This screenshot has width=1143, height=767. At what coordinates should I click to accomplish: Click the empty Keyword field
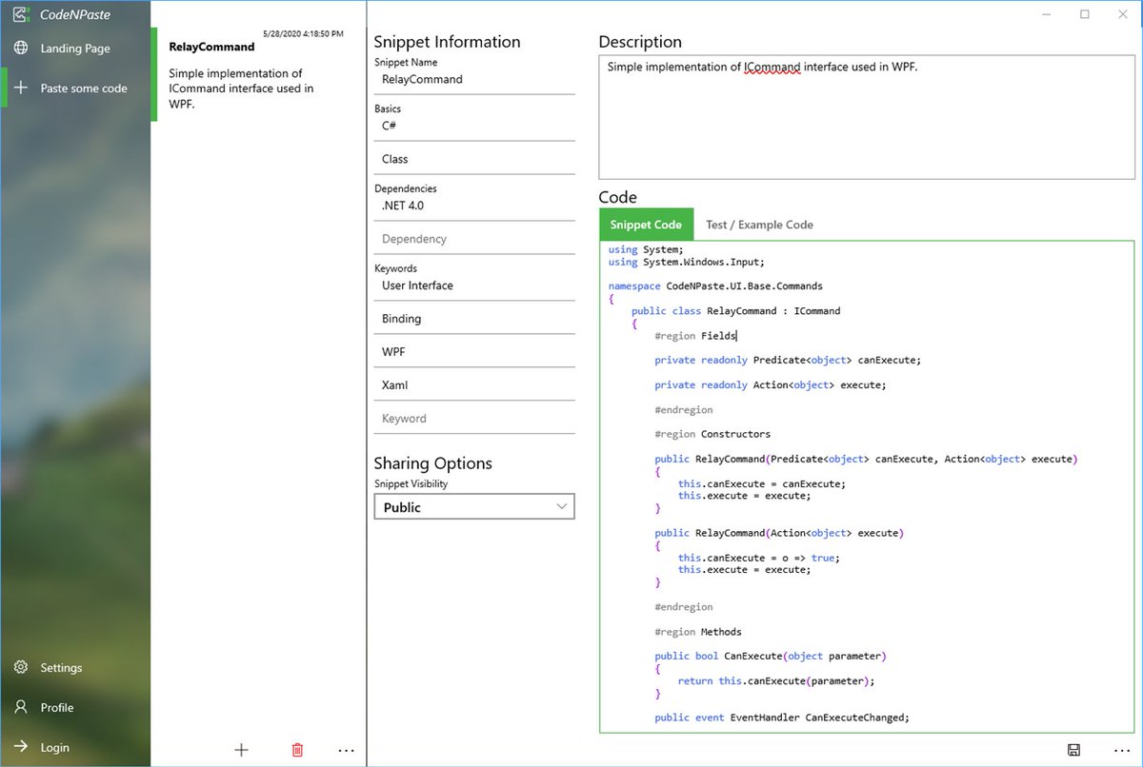pyautogui.click(x=474, y=419)
